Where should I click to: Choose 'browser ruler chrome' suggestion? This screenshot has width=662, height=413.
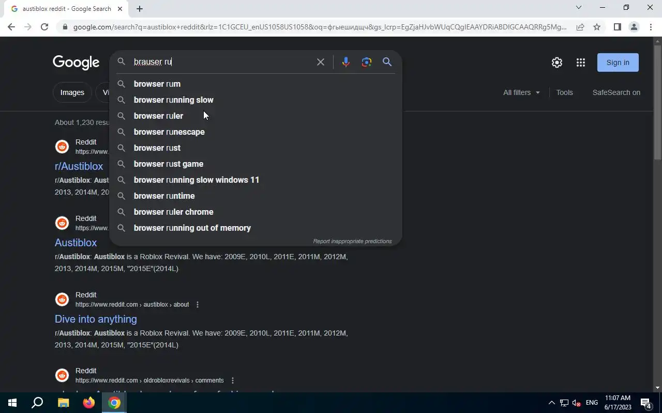click(x=255, y=212)
